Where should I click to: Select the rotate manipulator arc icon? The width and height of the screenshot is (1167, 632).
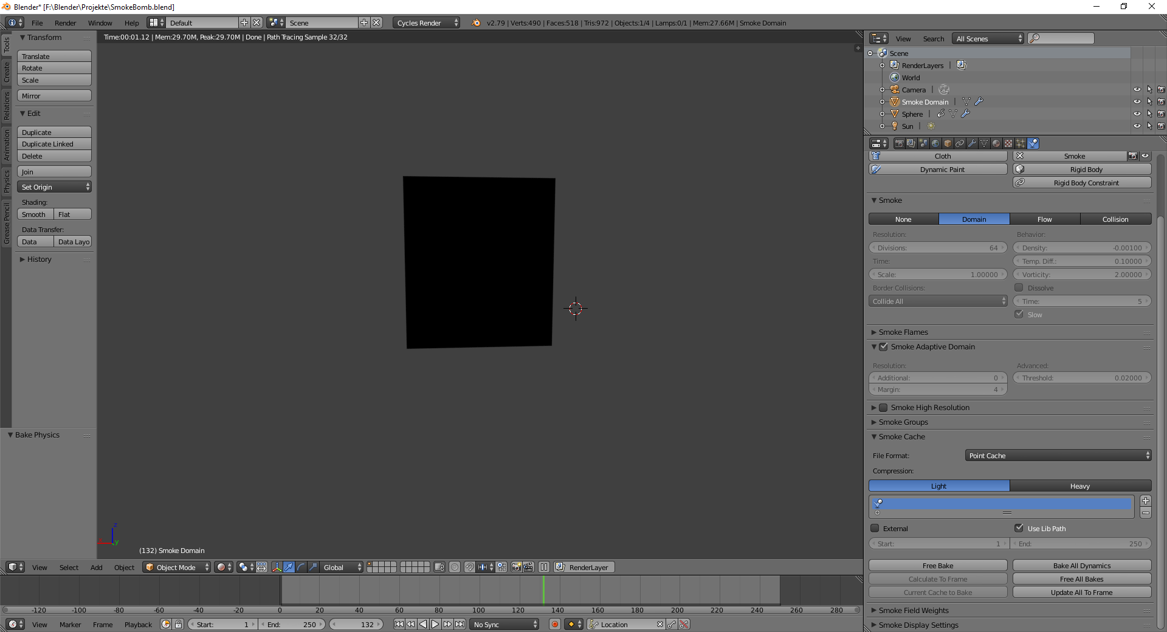301,567
